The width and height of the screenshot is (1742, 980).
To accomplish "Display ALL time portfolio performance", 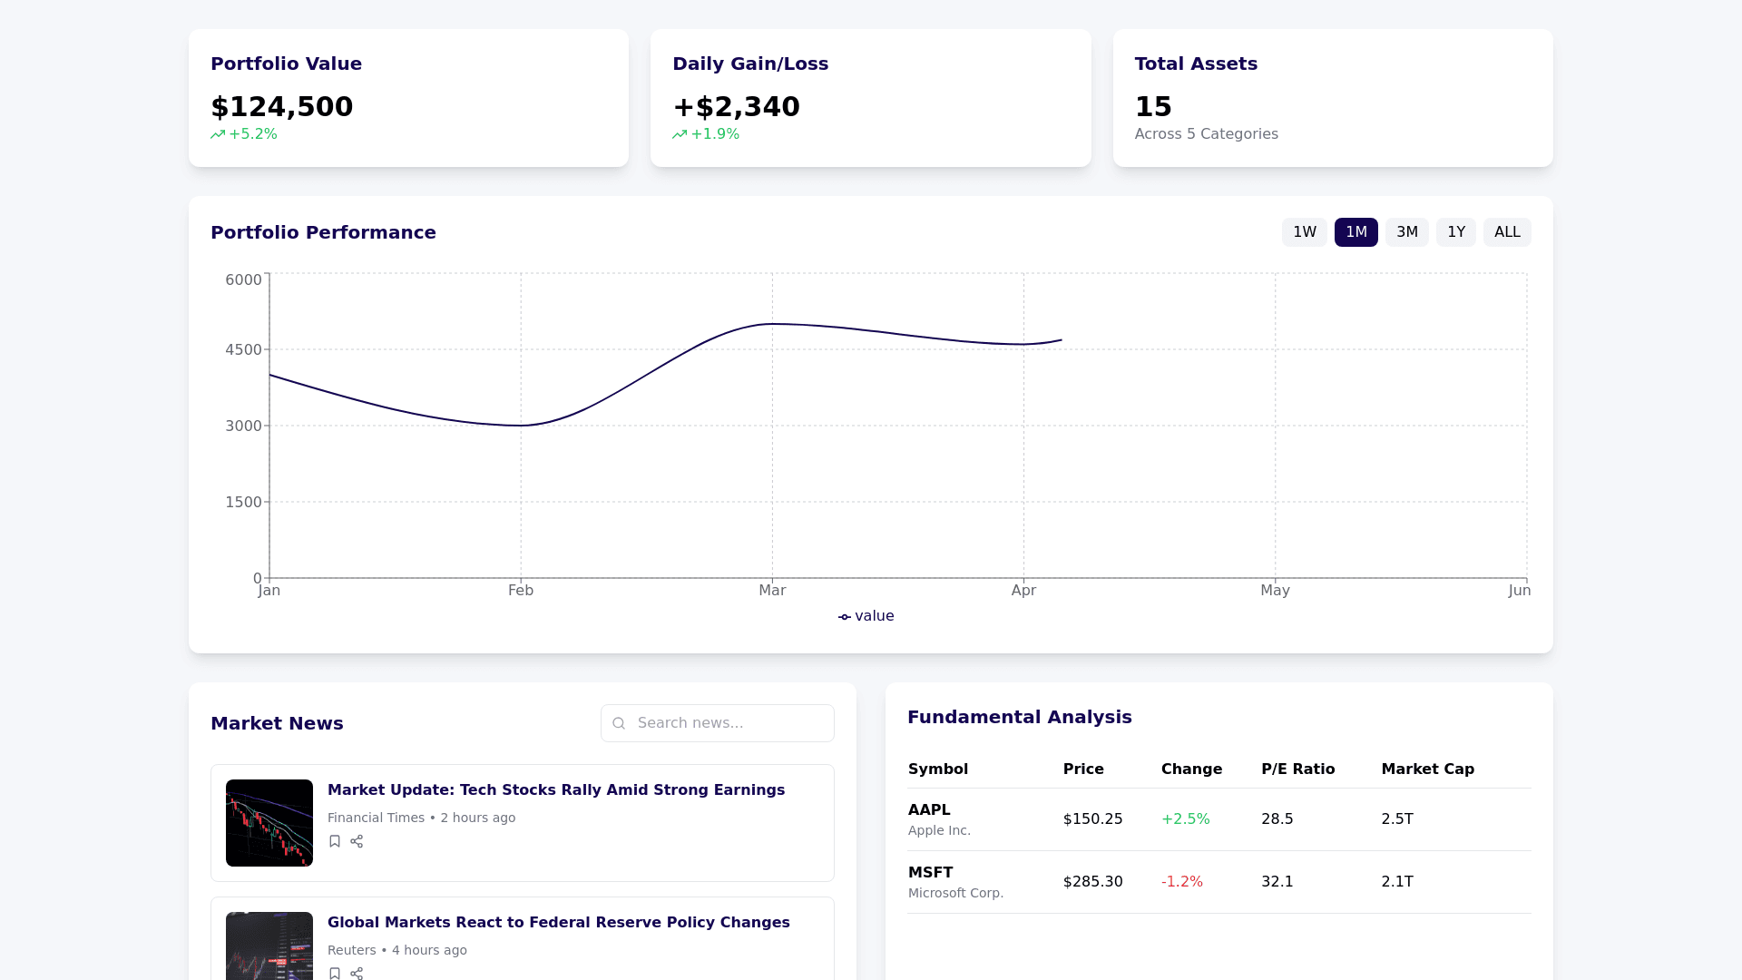I will [x=1506, y=232].
